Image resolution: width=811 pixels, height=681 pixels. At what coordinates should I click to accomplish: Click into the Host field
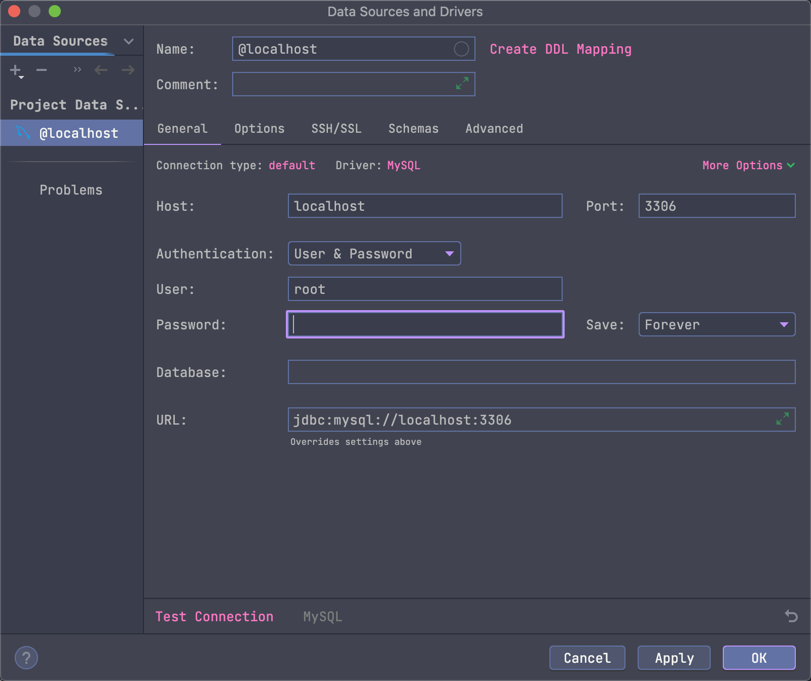coord(425,206)
